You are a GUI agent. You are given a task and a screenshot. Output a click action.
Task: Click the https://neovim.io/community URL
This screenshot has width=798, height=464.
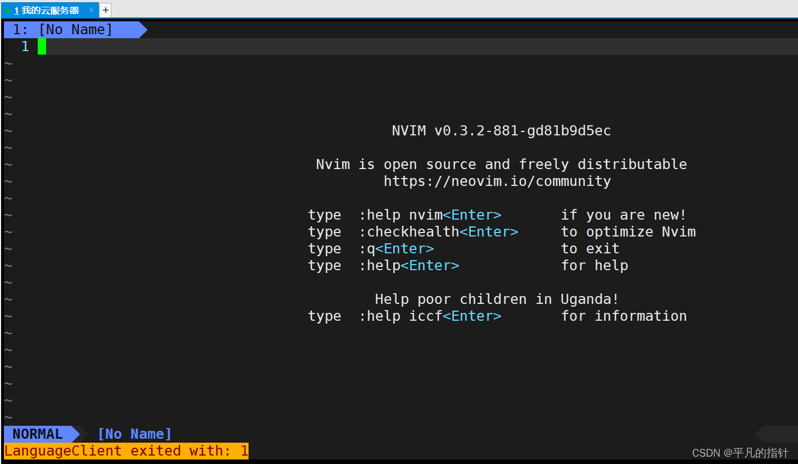[x=497, y=181]
